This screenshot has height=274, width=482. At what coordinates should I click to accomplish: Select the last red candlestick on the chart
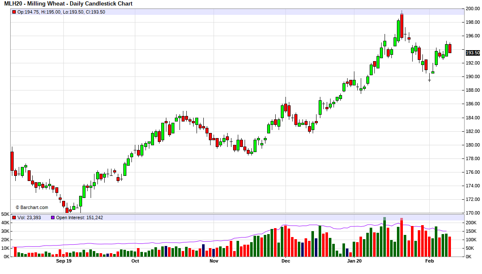(450, 48)
